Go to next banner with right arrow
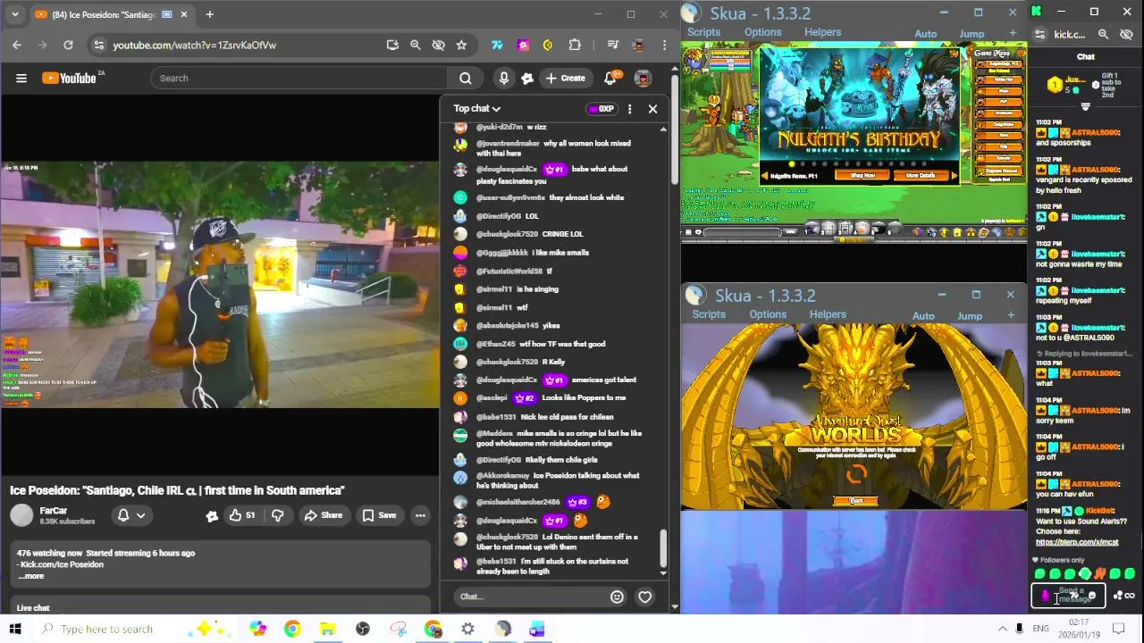Viewport: 1144px width, 643px height. click(x=954, y=175)
